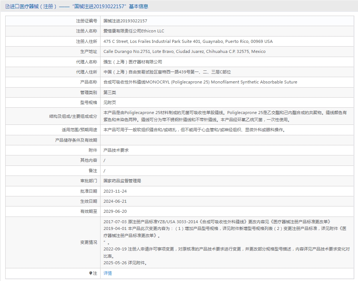Image resolution: width=358 pixels, height=281 pixels.
Task: Click the lightbulb icon next to 注
Action: point(91,273)
